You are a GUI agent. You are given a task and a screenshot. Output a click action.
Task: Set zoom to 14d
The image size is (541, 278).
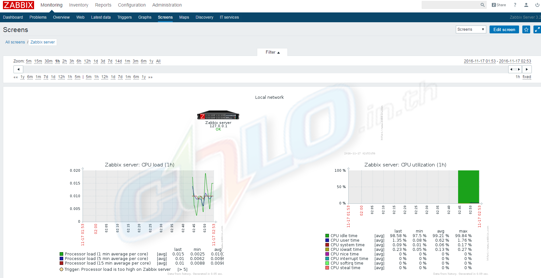click(x=119, y=61)
